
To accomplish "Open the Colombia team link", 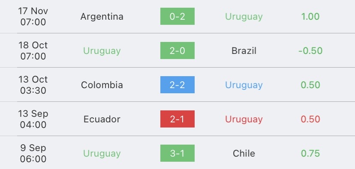I will click(x=102, y=85).
